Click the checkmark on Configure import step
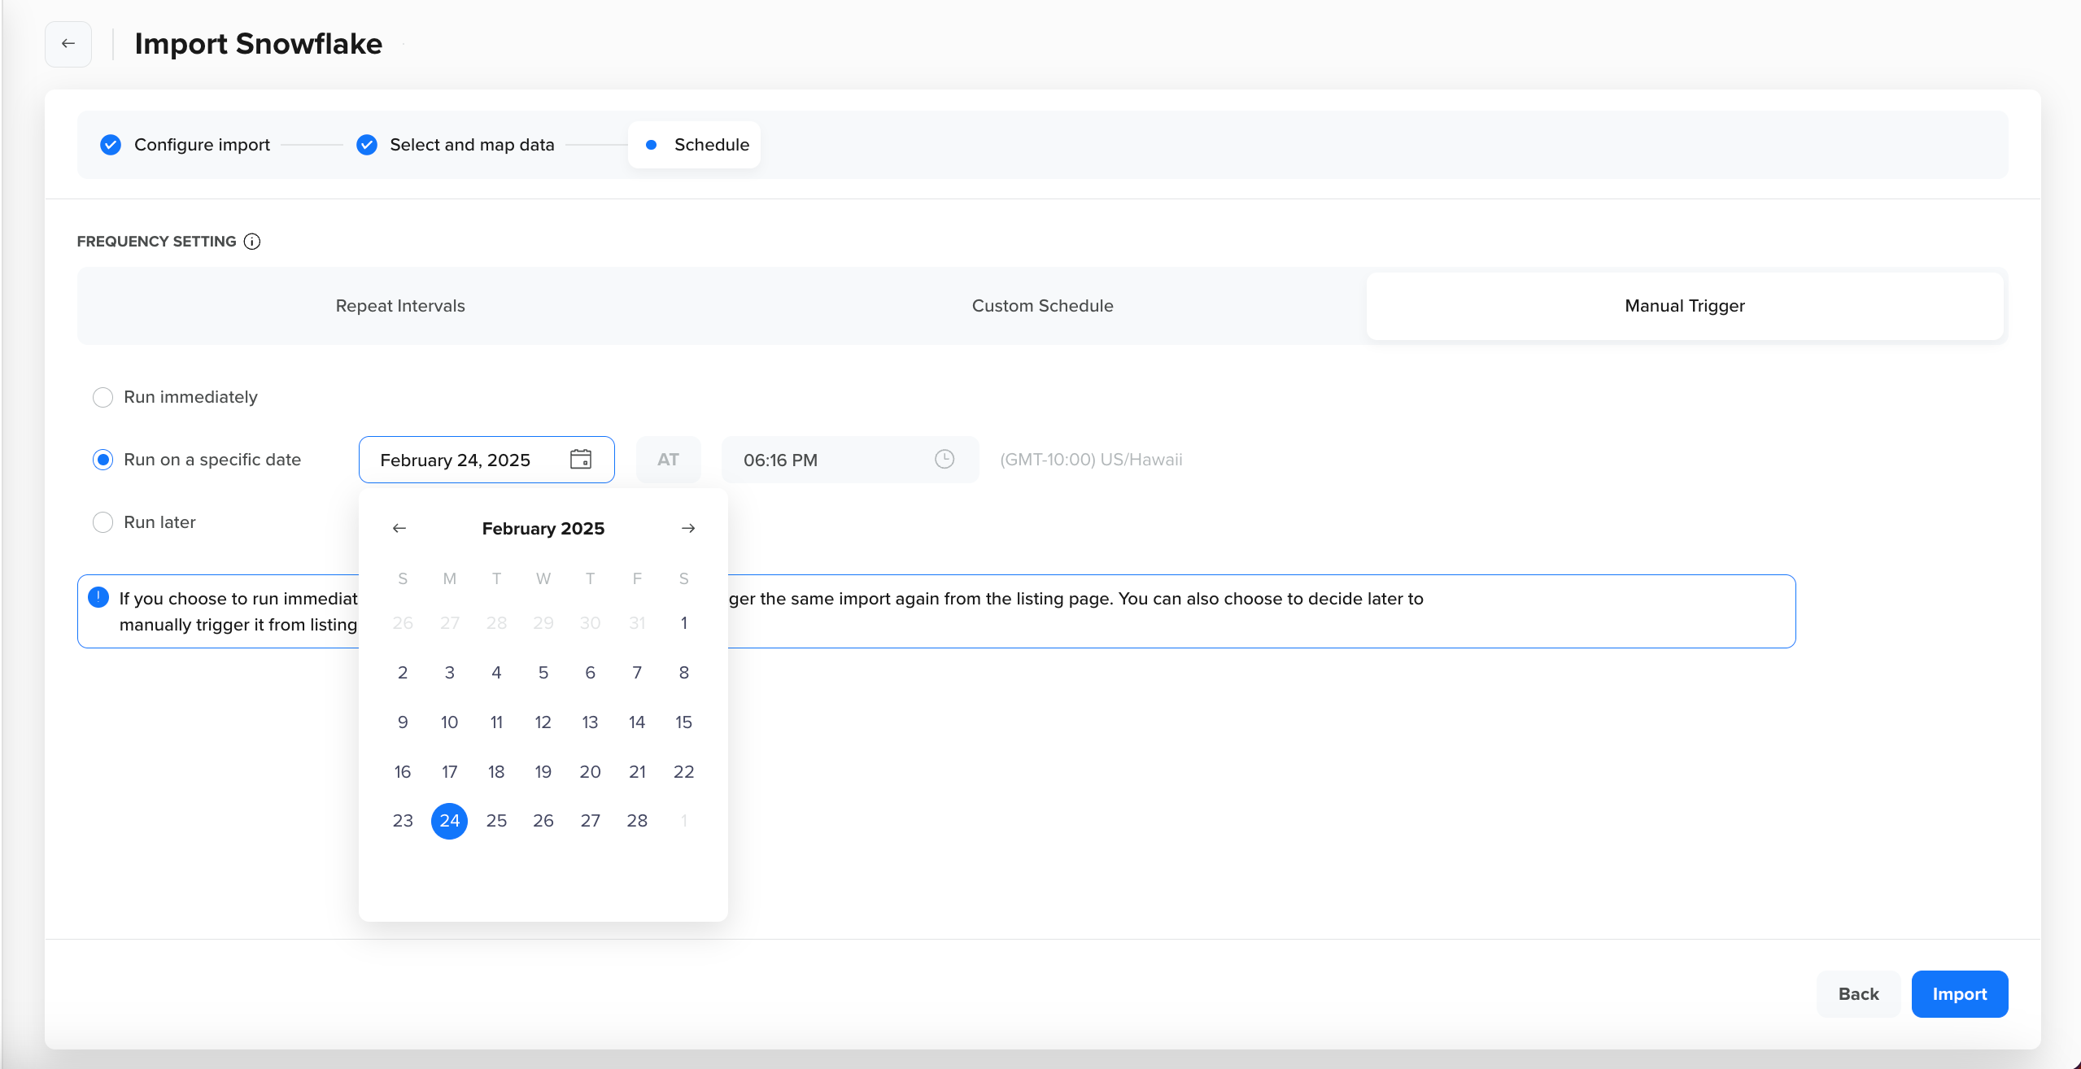The height and width of the screenshot is (1069, 2081). pyautogui.click(x=111, y=144)
